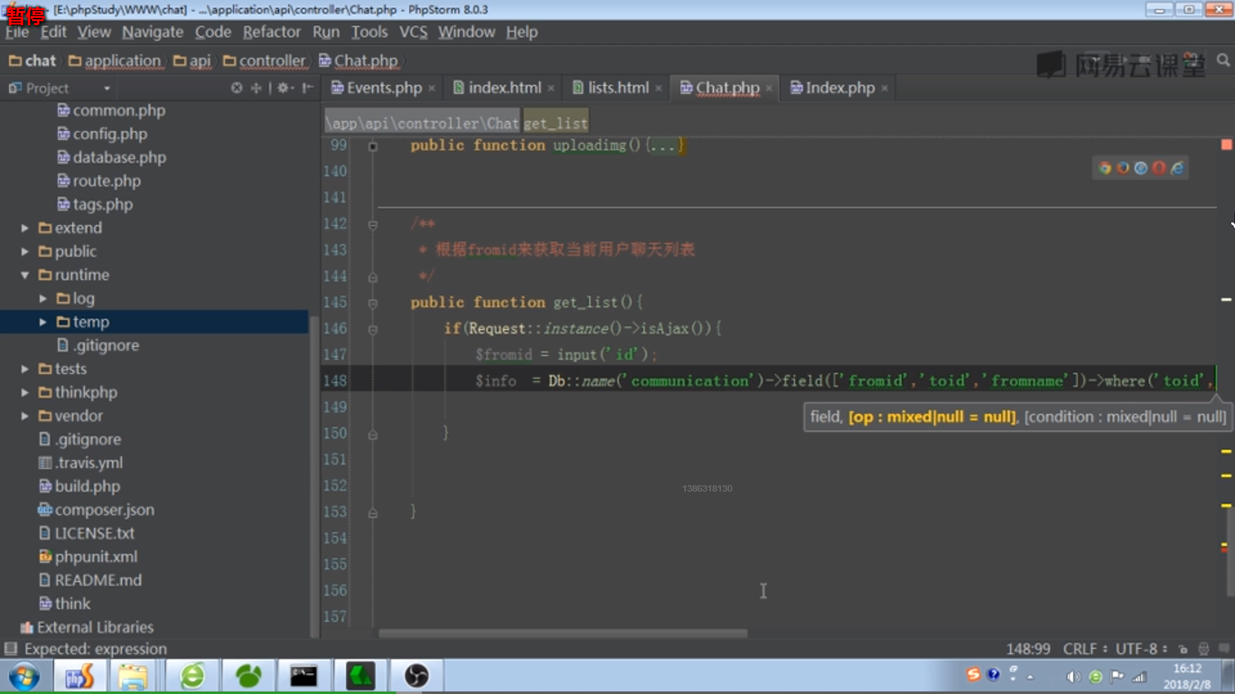Collapse the runtime folder

(x=24, y=275)
